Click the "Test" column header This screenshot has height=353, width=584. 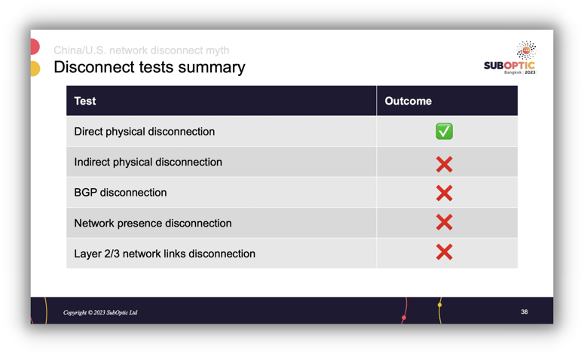(x=85, y=101)
